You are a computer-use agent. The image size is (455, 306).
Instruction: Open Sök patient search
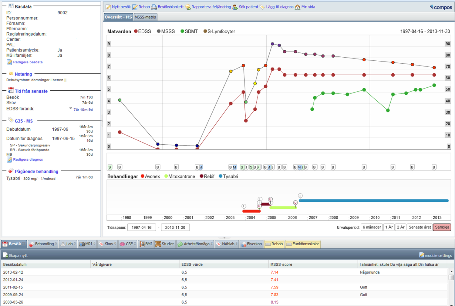pos(245,7)
